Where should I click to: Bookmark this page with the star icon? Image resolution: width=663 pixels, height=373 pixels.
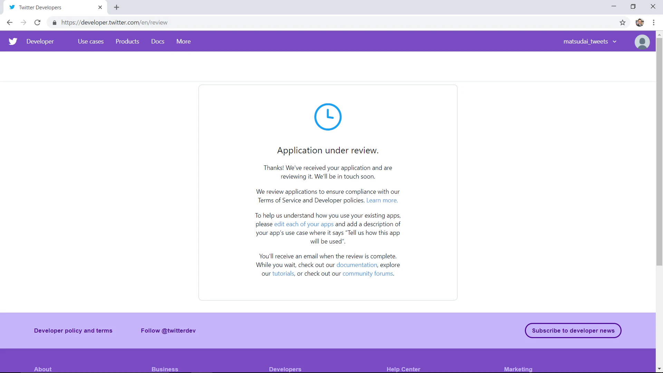[x=623, y=22]
